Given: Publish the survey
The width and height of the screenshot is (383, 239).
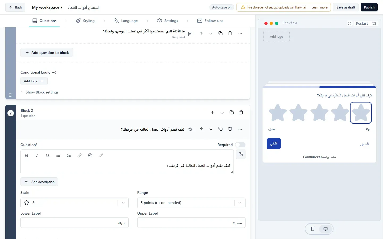Looking at the screenshot, I should pos(369,7).
